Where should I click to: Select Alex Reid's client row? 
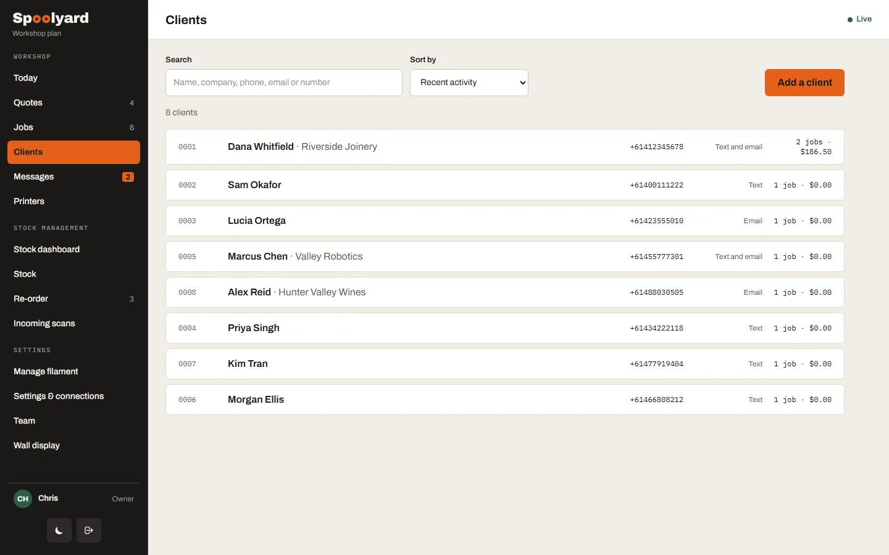click(x=505, y=292)
